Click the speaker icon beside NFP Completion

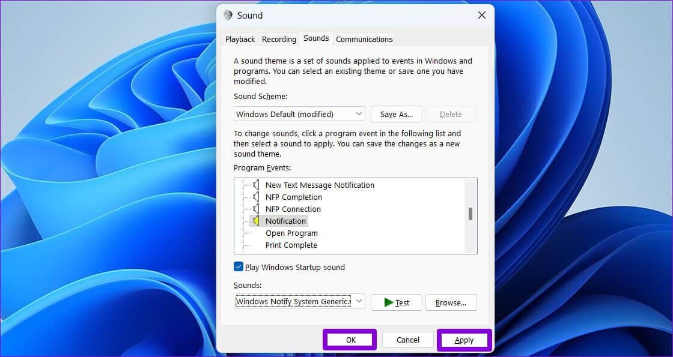click(256, 197)
